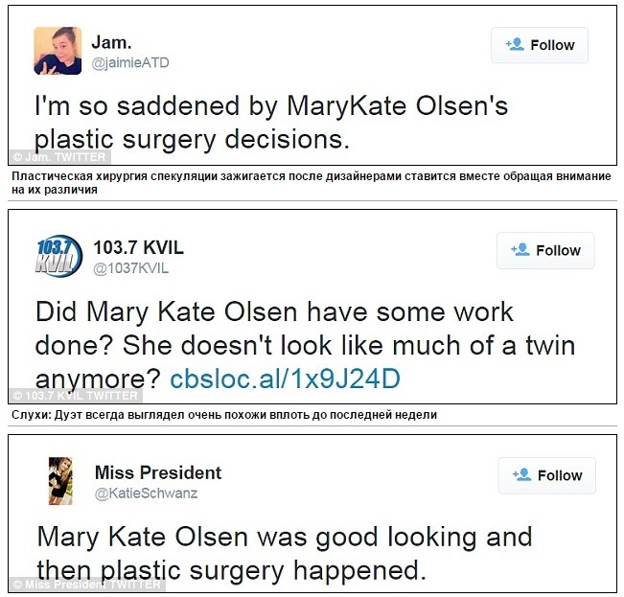Click the 103.7 KVIL logo avatar

58,256
